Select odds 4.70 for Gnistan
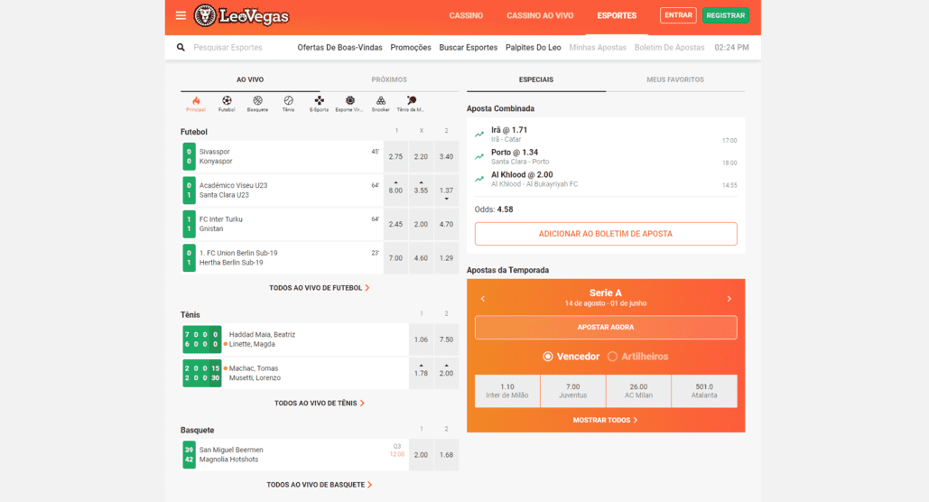Image resolution: width=929 pixels, height=502 pixels. 447,225
